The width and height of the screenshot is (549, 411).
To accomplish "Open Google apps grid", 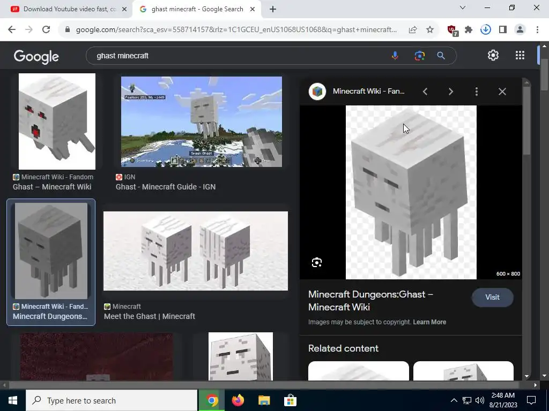I will [520, 55].
